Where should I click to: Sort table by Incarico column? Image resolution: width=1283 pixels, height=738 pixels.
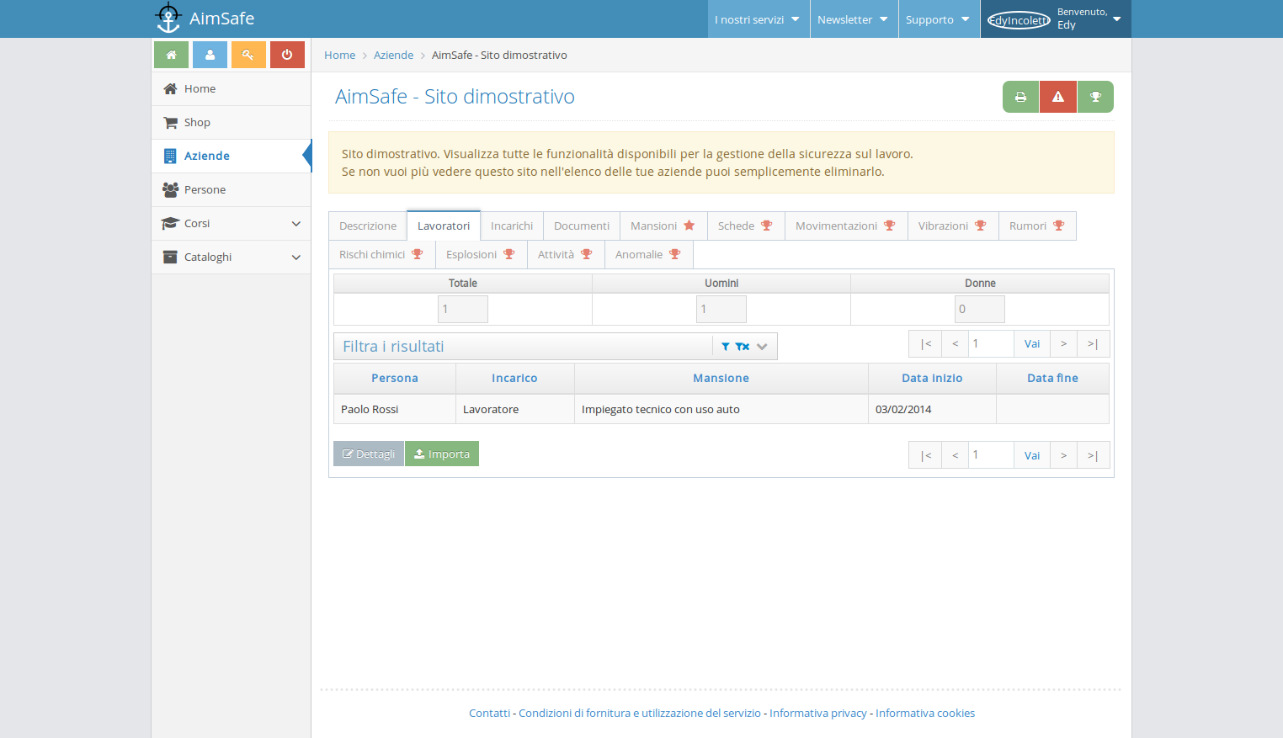tap(514, 378)
